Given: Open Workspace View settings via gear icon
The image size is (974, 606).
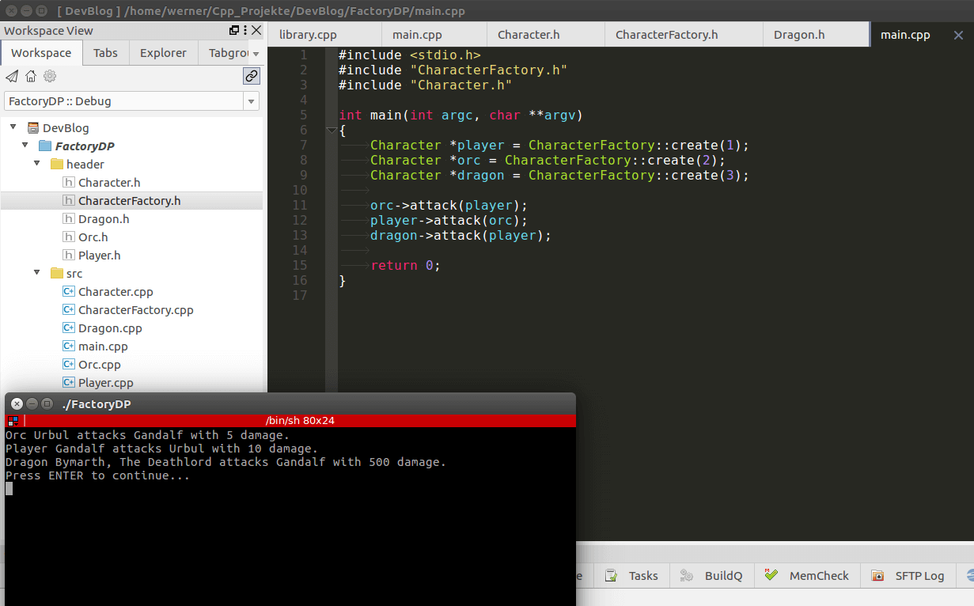Looking at the screenshot, I should 49,76.
